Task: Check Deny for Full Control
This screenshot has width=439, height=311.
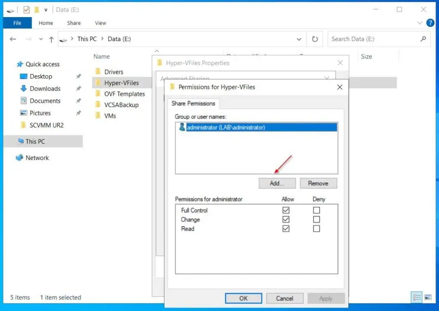Action: [x=316, y=210]
